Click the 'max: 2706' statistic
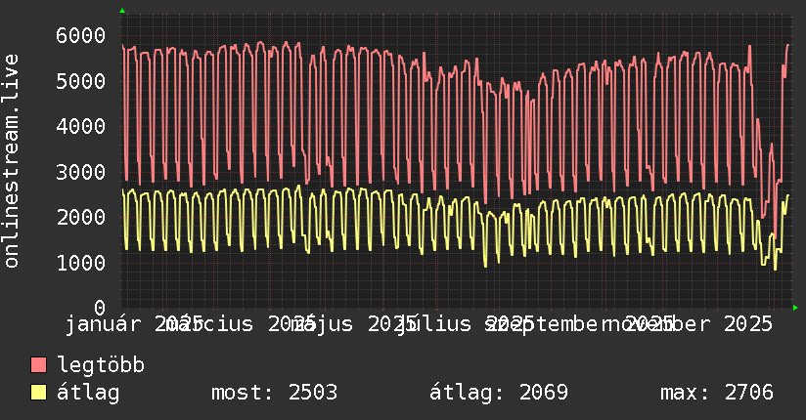Image resolution: width=806 pixels, height=420 pixels. [717, 393]
